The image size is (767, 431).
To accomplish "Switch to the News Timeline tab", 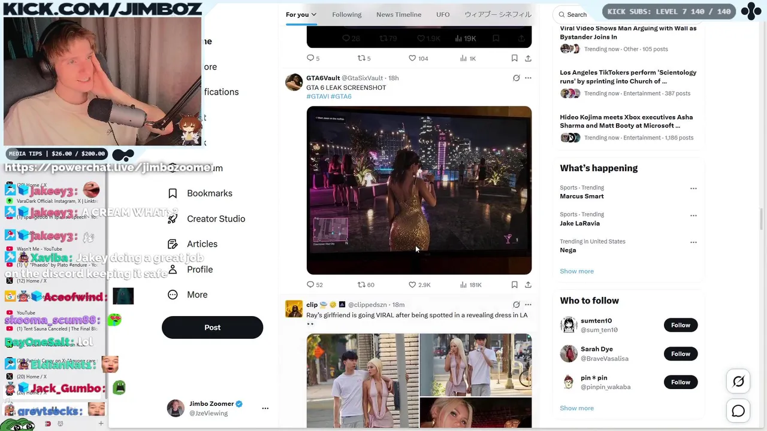I will (398, 14).
